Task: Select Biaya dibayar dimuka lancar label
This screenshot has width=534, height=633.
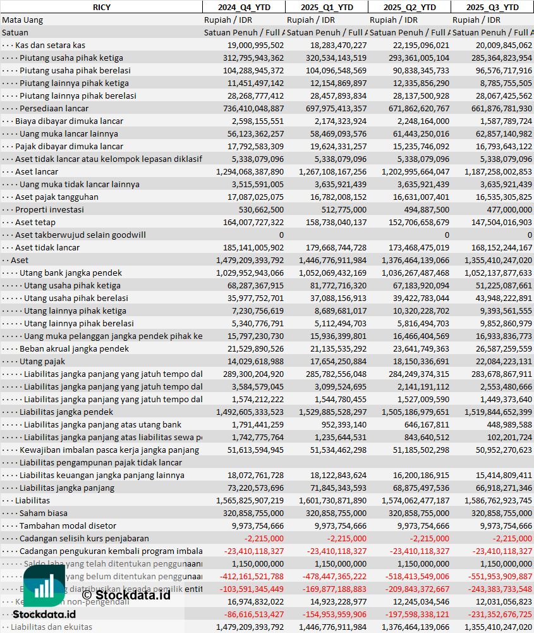Action: (x=69, y=121)
